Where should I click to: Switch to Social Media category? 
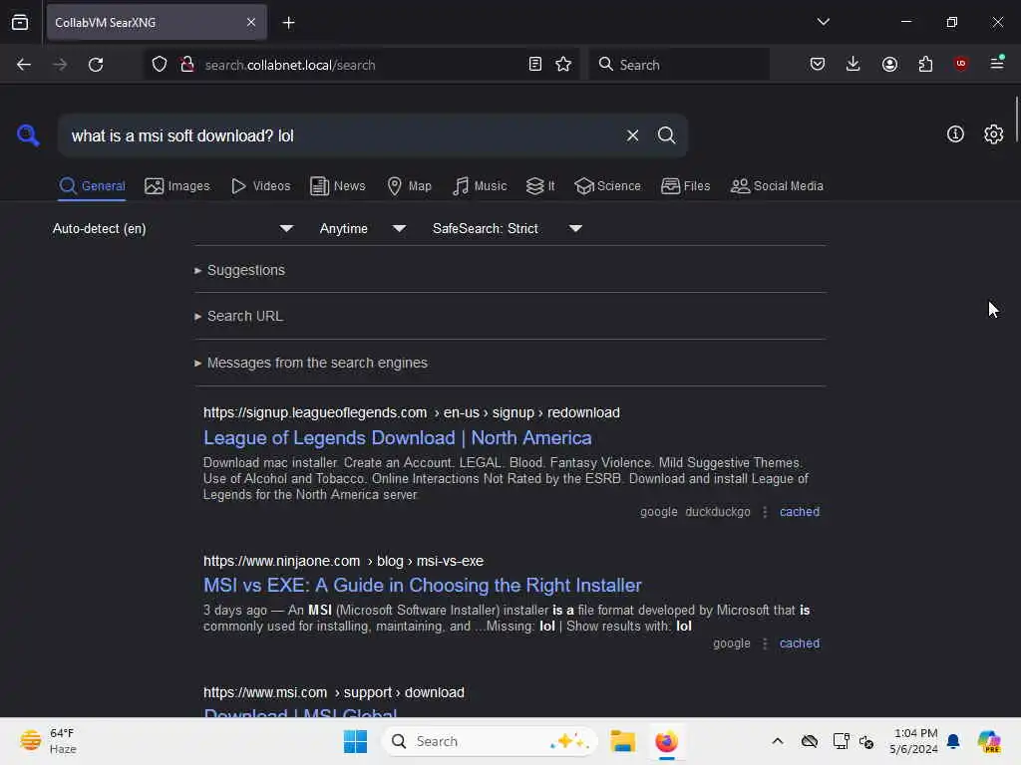point(777,186)
